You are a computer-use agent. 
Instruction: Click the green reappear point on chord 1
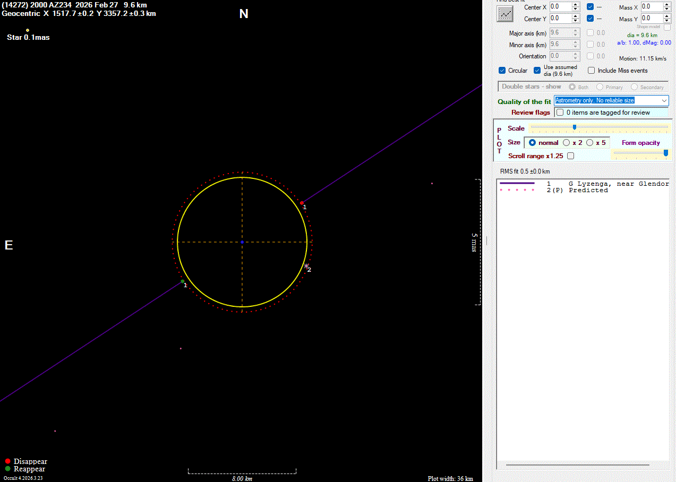pyautogui.click(x=183, y=281)
